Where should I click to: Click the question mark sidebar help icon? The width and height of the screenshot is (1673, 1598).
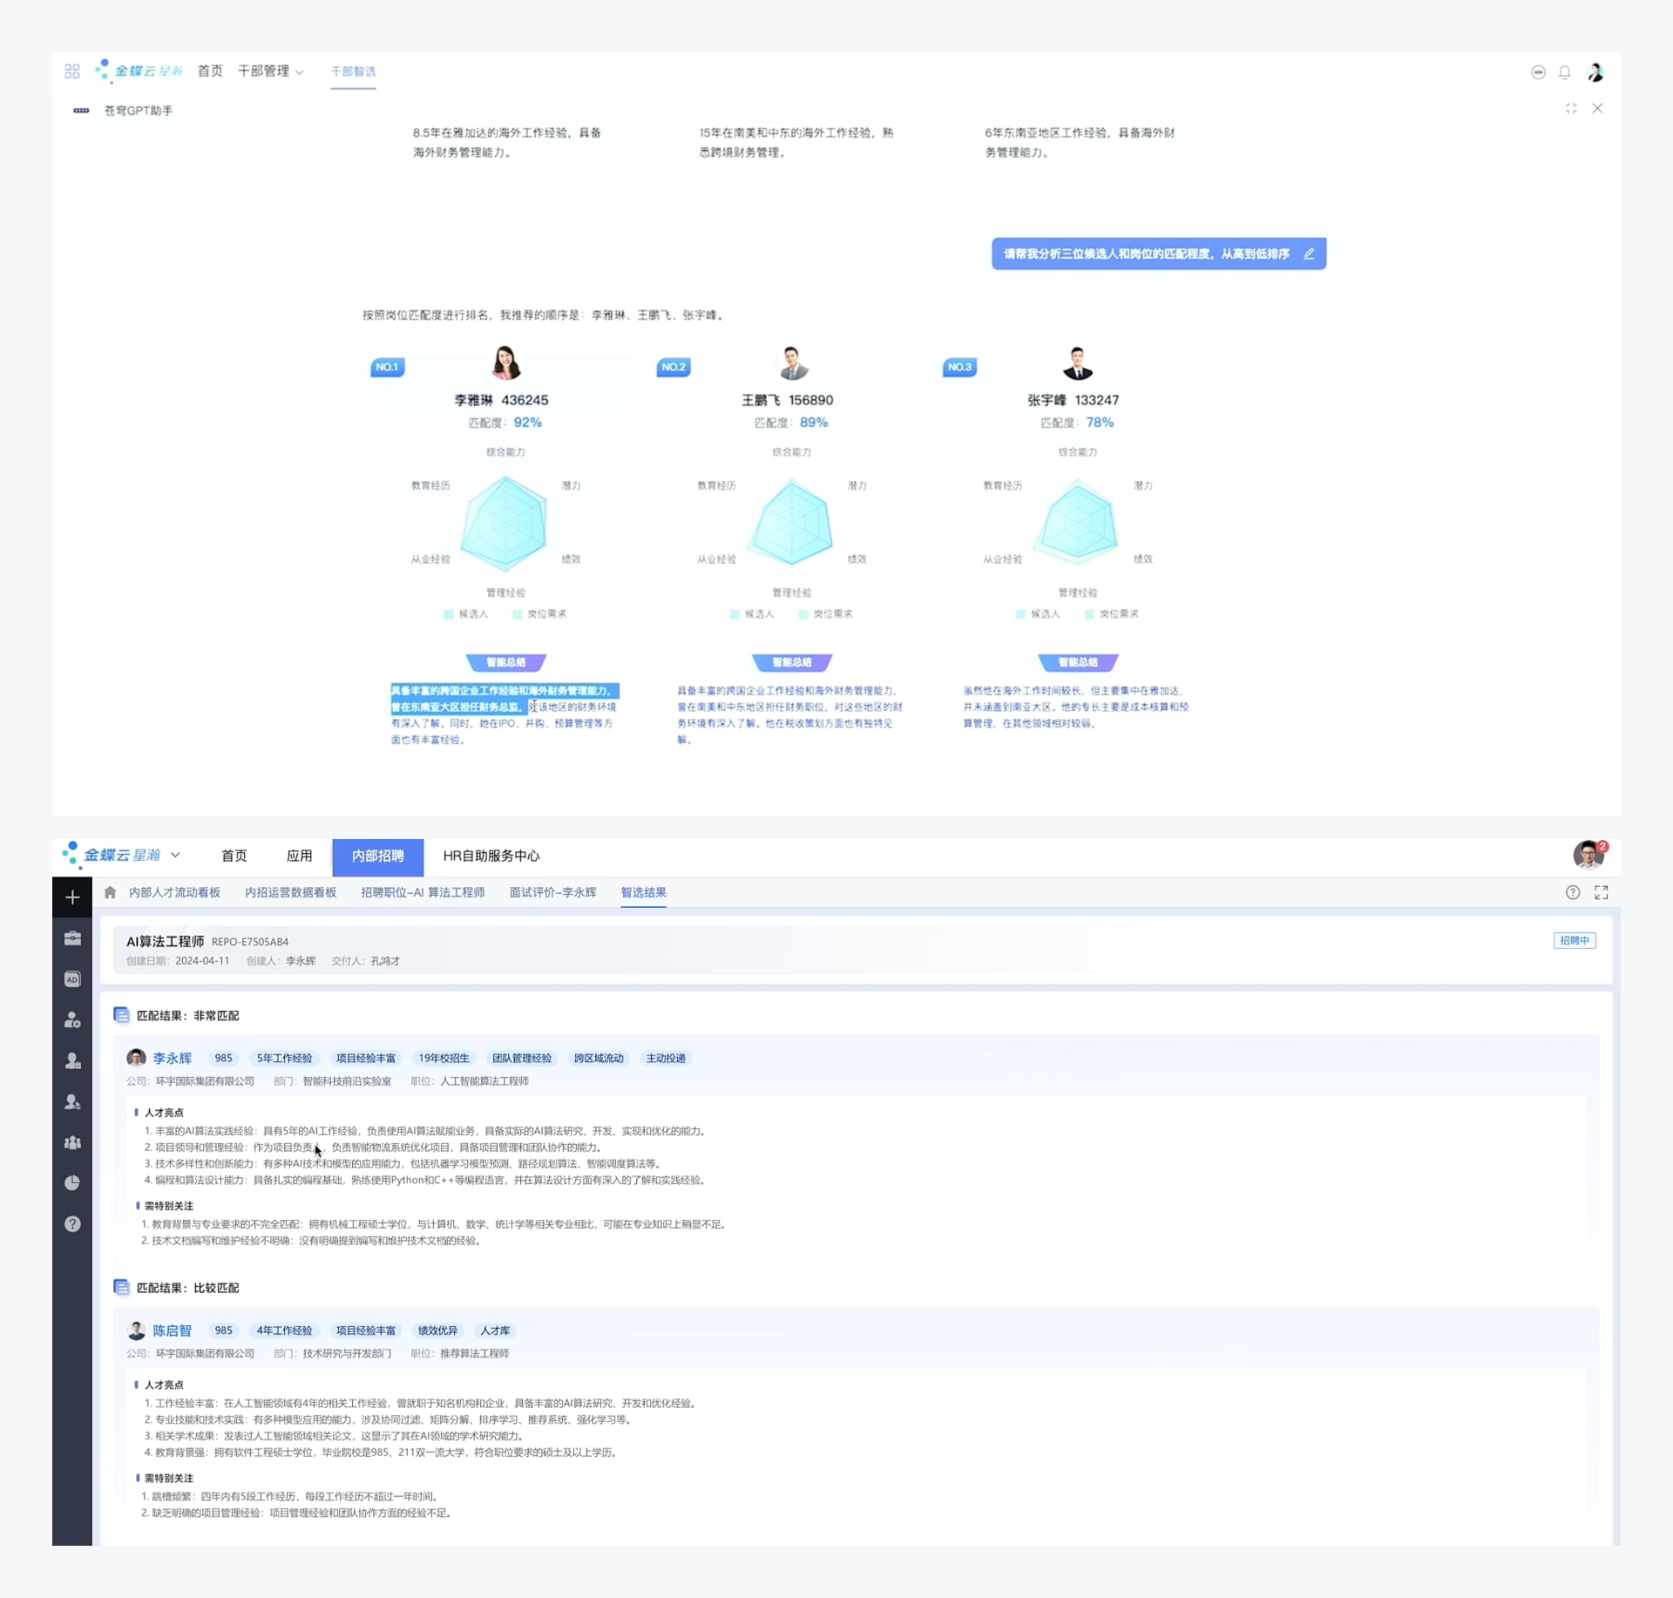[72, 1224]
